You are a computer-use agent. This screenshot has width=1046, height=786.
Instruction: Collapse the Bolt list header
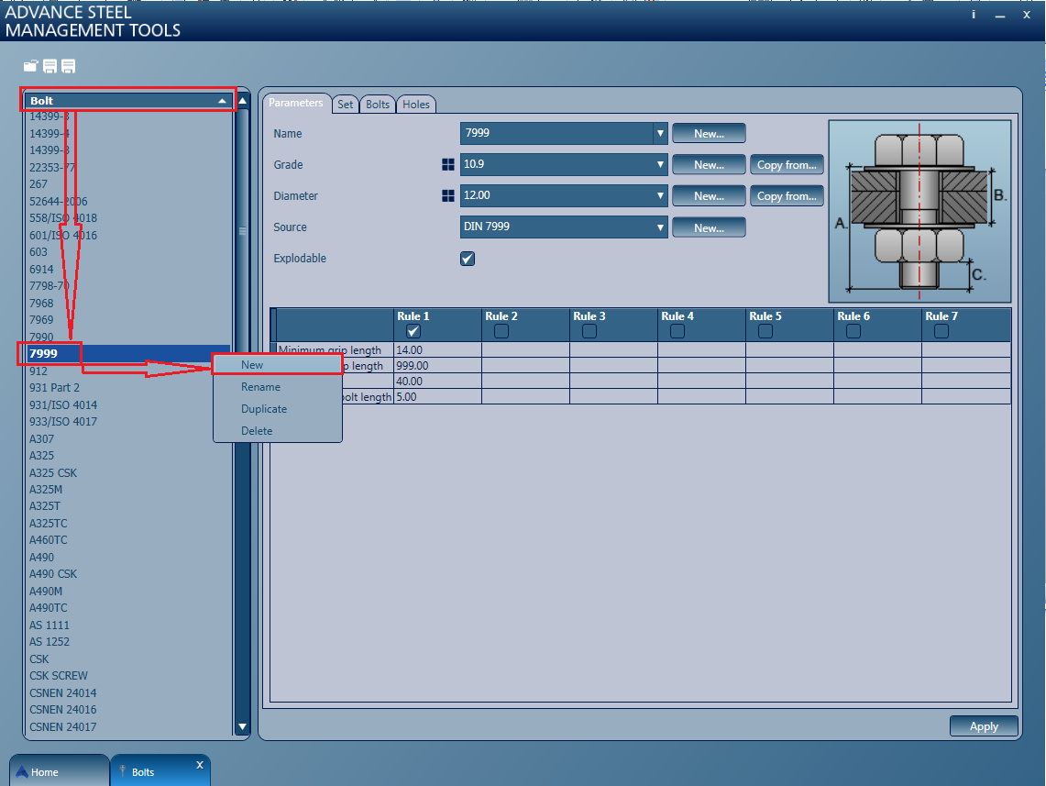point(128,101)
